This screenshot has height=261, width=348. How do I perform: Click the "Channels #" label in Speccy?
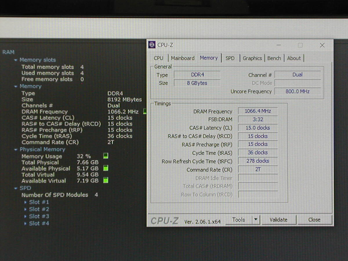click(37, 106)
